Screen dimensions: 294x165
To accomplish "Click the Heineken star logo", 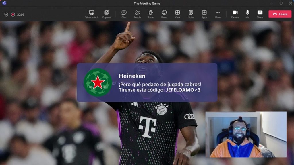I will click(x=98, y=82).
